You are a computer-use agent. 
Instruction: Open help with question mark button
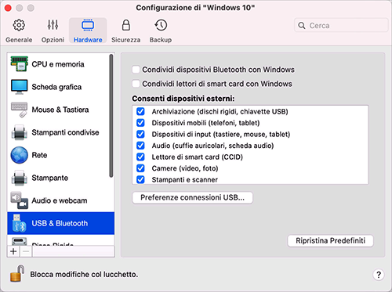click(x=379, y=274)
